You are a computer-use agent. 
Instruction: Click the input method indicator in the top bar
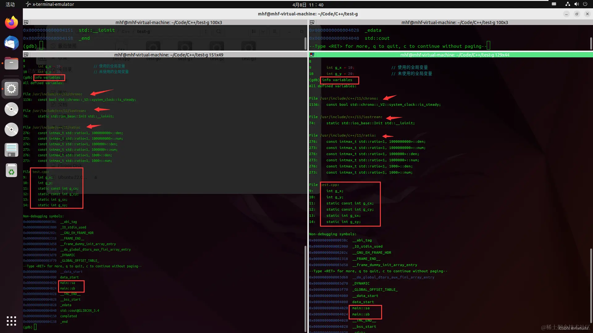click(x=554, y=4)
